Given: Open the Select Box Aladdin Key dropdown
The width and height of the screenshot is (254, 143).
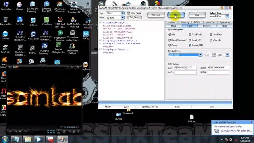Looking at the screenshot, I should pos(227,16).
